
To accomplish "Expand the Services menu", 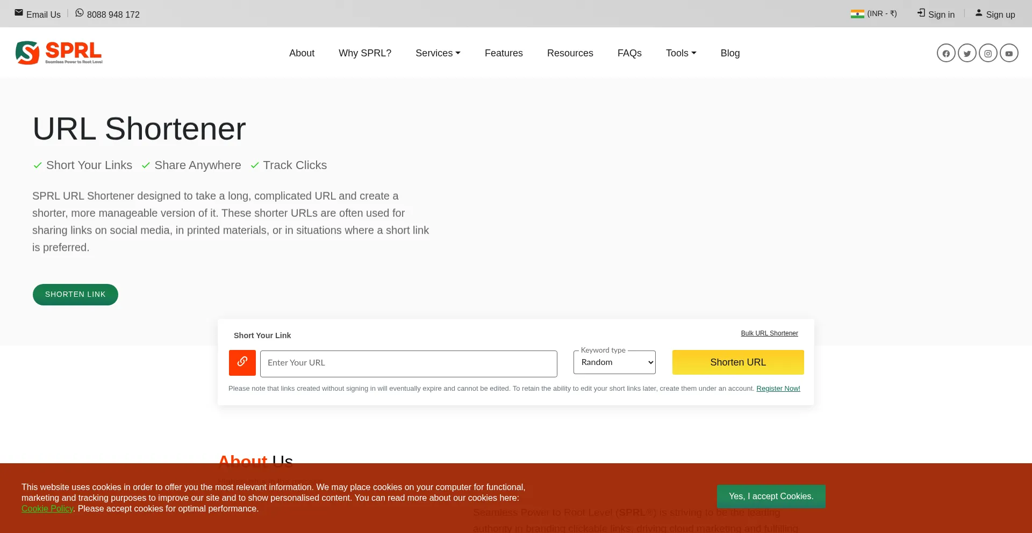I will pyautogui.click(x=438, y=53).
